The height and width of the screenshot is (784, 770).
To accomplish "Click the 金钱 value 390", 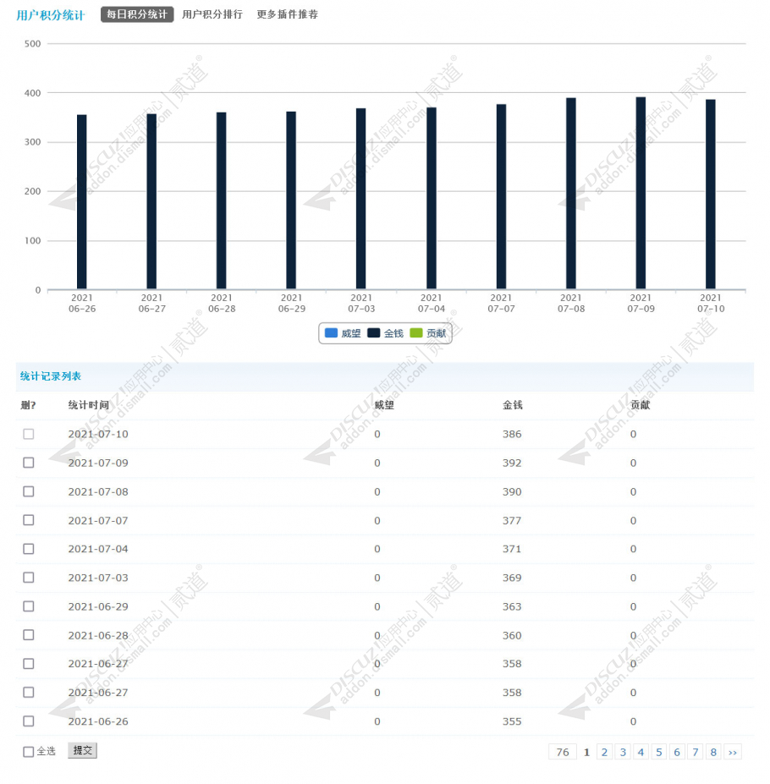I will tap(512, 492).
